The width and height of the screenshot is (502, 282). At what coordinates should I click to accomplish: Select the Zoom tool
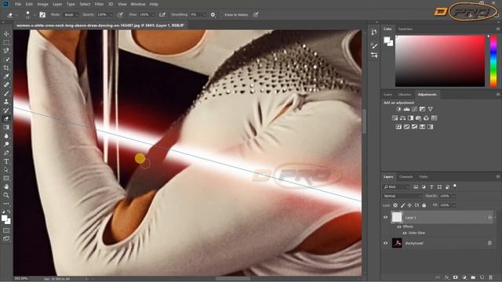(x=6, y=195)
